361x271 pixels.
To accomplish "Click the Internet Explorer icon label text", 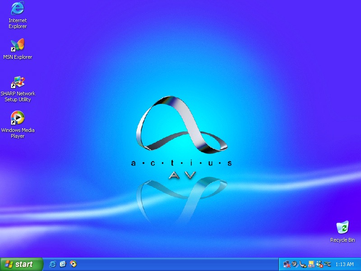I will click(x=18, y=23).
